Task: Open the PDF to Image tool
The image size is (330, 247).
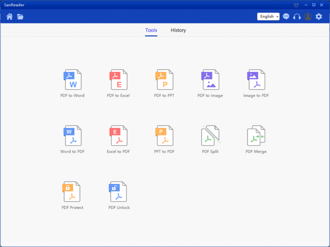Action: point(210,79)
